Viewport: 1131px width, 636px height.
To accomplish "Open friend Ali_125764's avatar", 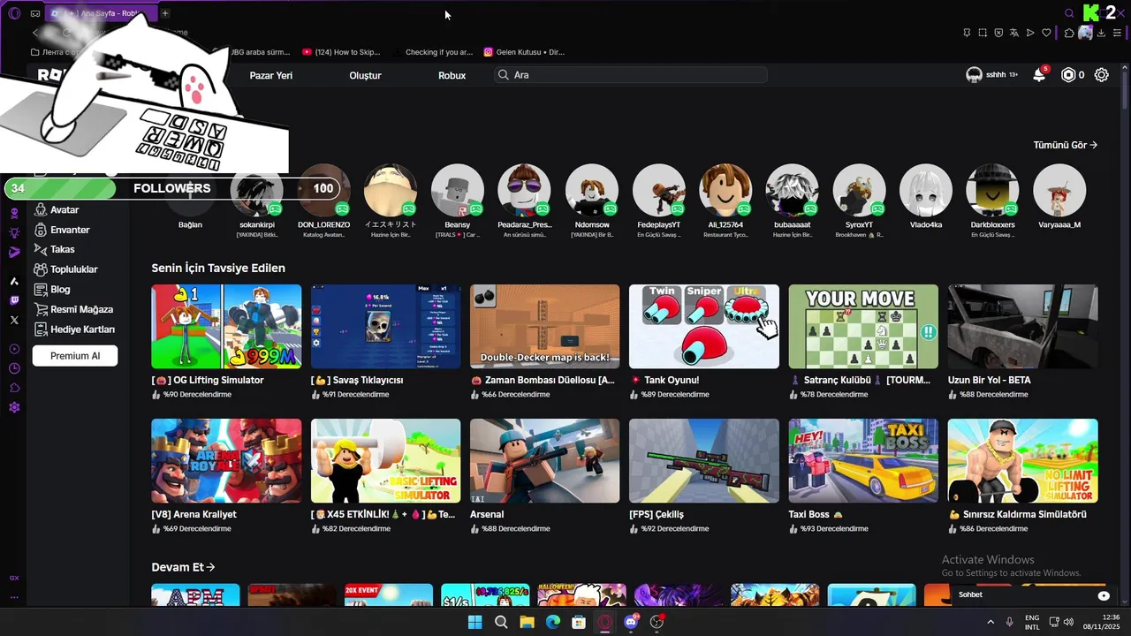I will (725, 190).
